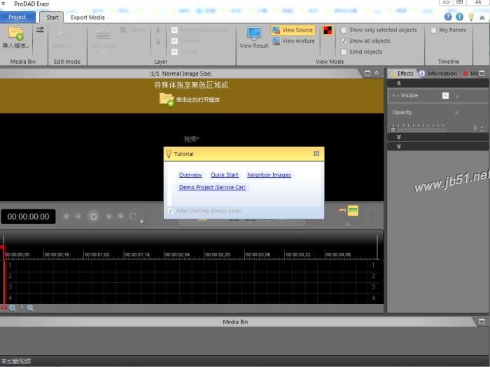The image size is (490, 367).
Task: Toggle the Enabled layer checkbox
Action: (174, 41)
